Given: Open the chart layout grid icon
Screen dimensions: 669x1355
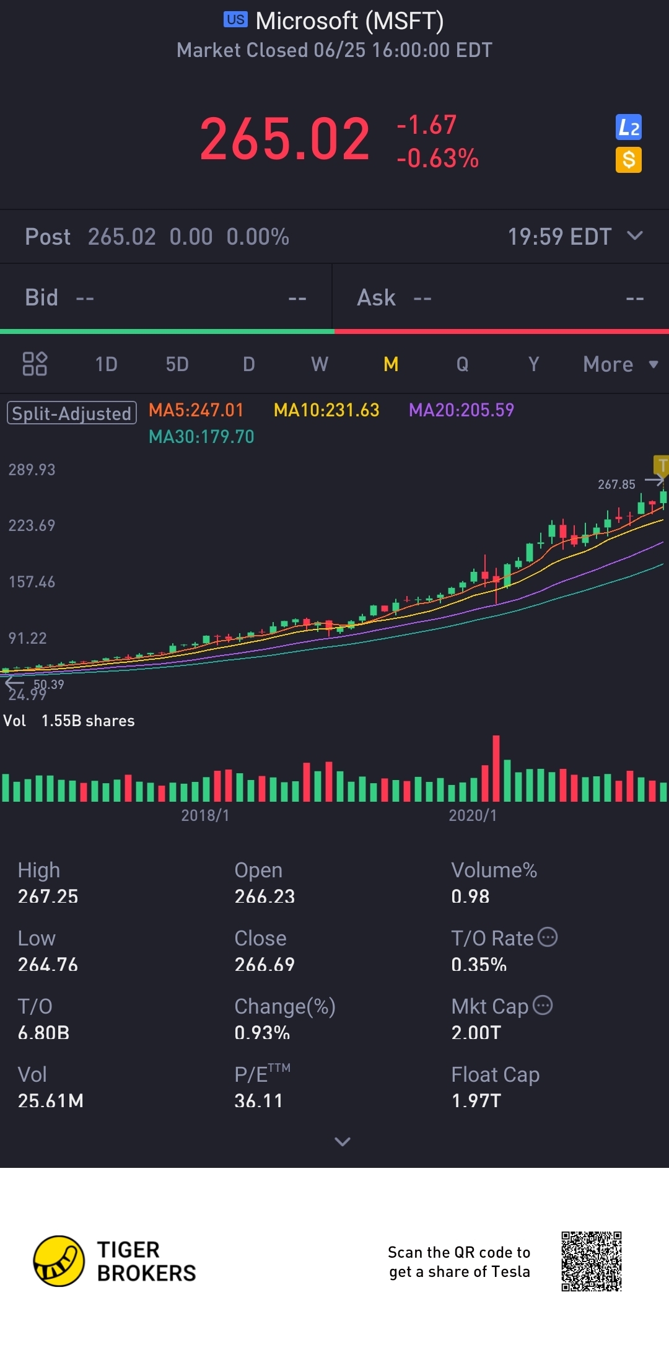Looking at the screenshot, I should click(35, 364).
